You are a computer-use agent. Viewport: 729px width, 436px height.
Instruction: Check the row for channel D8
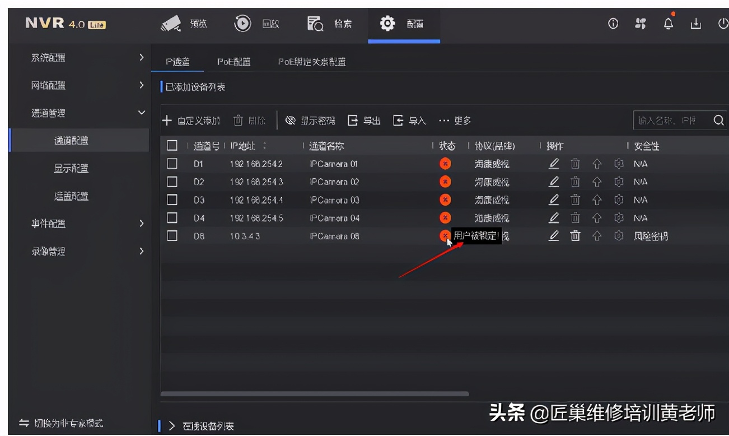click(x=172, y=236)
